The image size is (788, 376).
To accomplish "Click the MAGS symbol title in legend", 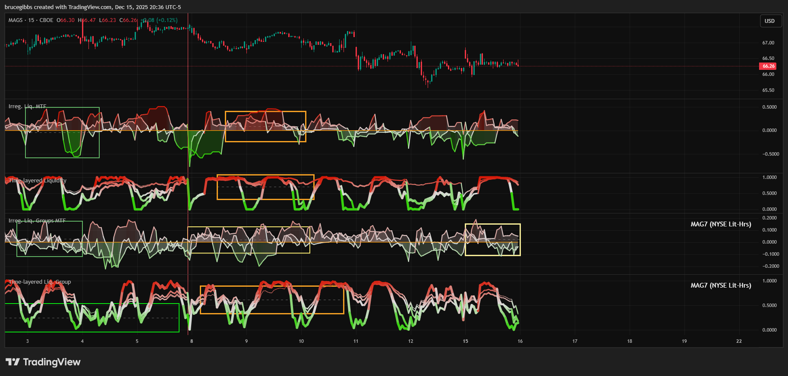I will 16,20.
